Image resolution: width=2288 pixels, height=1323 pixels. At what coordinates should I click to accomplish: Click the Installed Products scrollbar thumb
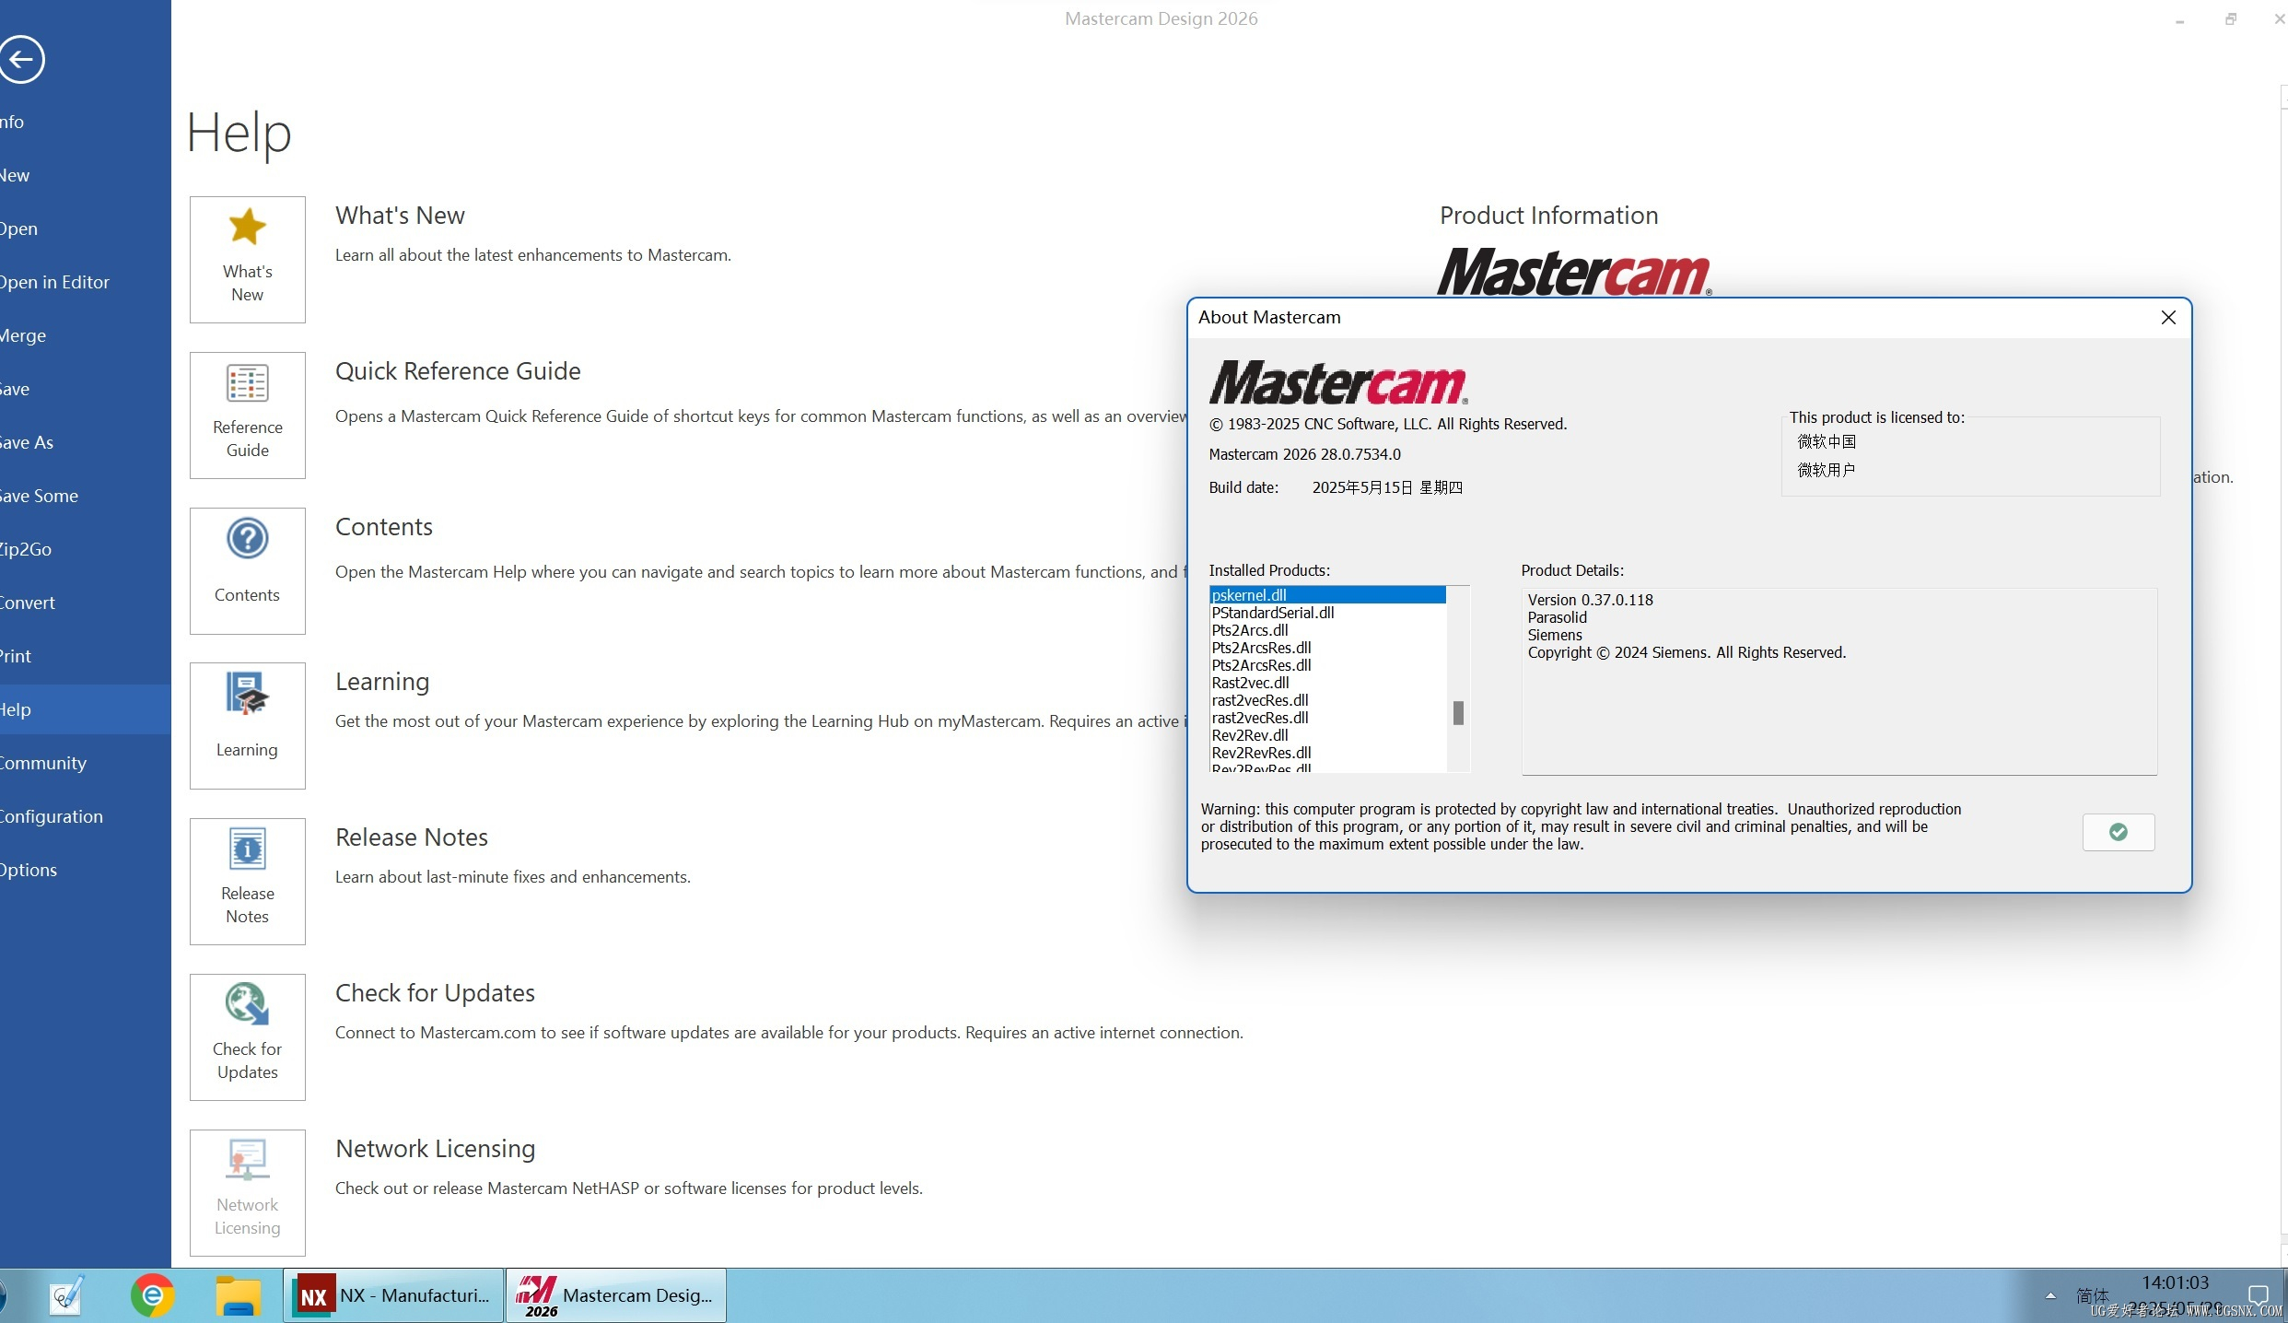(1458, 713)
